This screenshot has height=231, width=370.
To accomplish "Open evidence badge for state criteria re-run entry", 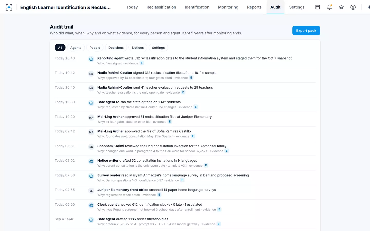I will click(x=196, y=107).
